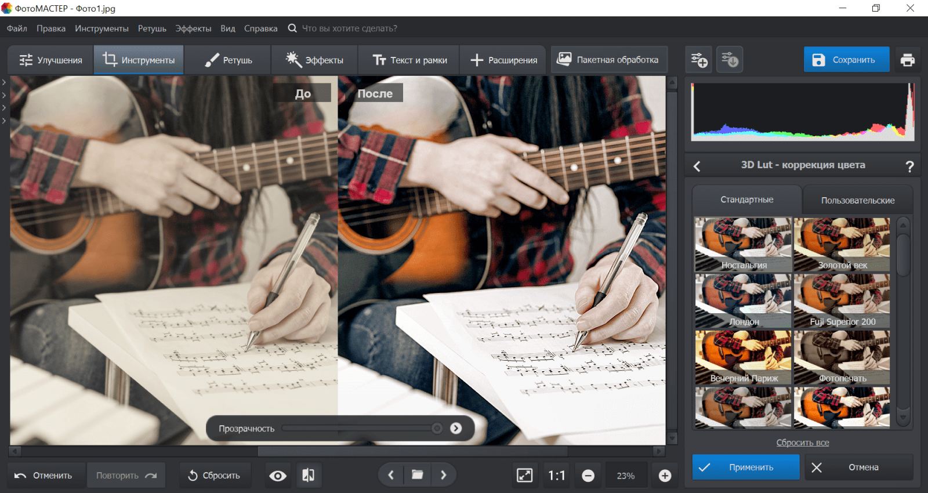This screenshot has width=928, height=493.
Task: Open the Расширения tab
Action: coord(503,60)
